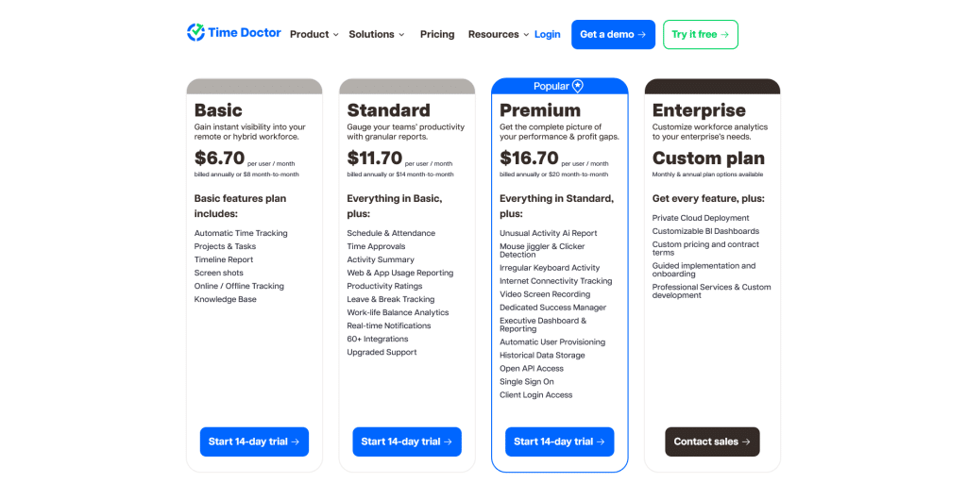The image size is (967, 483).
Task: Start the Basic plan 14-day trial
Action: pyautogui.click(x=254, y=441)
